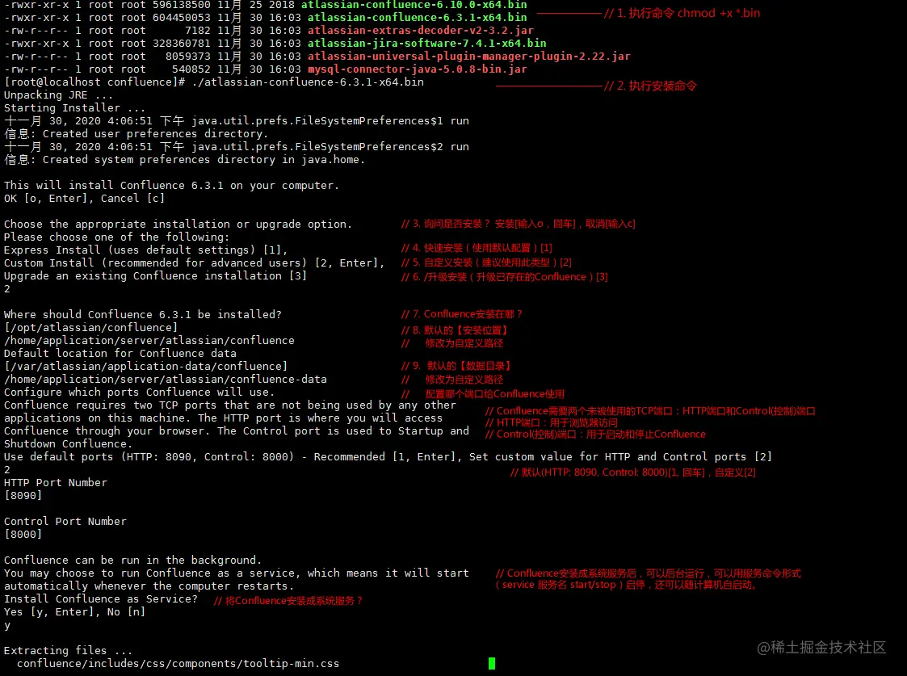Click 'Default location for Confluence data' line
Image resolution: width=907 pixels, height=676 pixels.
120,353
